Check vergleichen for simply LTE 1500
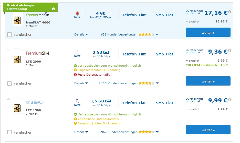 [x=9, y=132]
